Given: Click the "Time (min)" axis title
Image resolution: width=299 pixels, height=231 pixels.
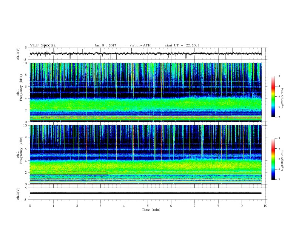Looking at the screenshot, I should tap(151, 209).
